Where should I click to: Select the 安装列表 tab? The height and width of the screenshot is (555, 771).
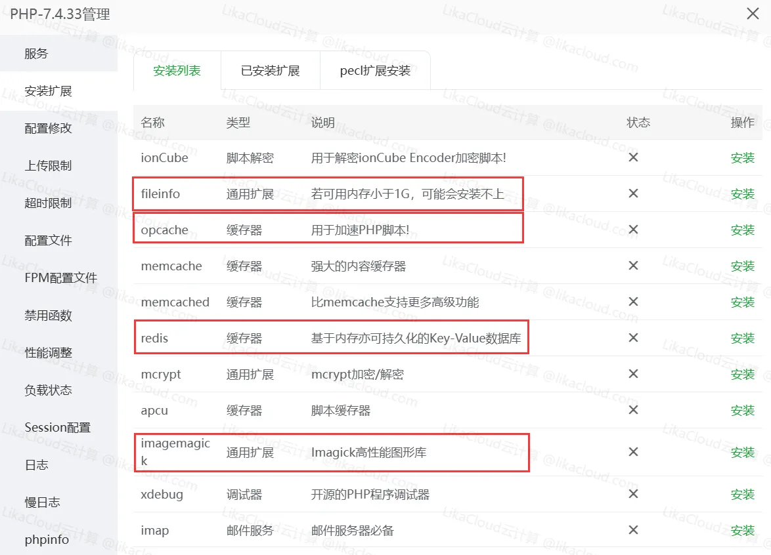177,70
